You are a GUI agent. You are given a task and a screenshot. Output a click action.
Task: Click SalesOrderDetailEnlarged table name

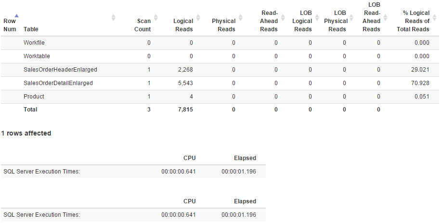pos(58,83)
